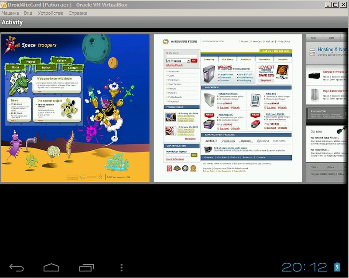Click the Shop Now! button on monitor ad

pyautogui.click(x=266, y=80)
